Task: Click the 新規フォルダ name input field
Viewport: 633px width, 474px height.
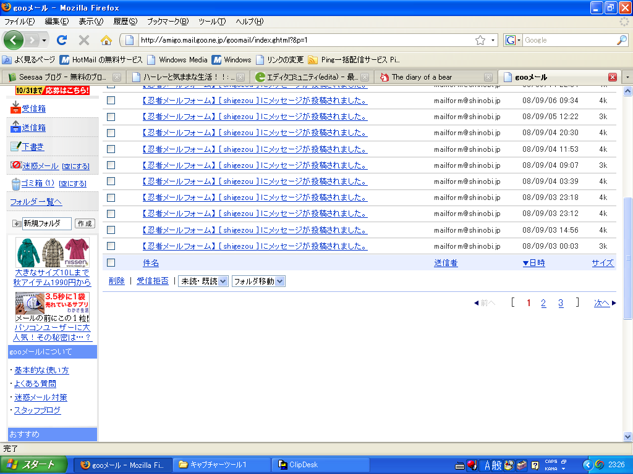Action: pos(46,223)
